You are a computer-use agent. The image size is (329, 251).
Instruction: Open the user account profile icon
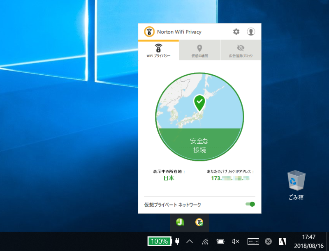click(251, 32)
